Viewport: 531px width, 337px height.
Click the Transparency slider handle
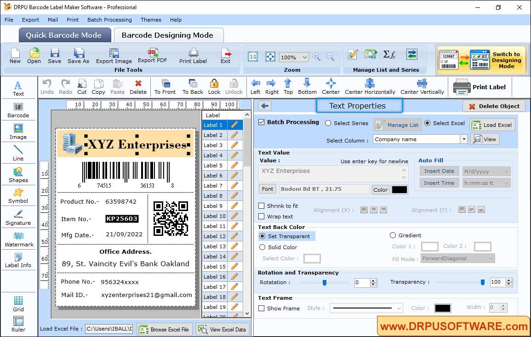[x=483, y=282]
